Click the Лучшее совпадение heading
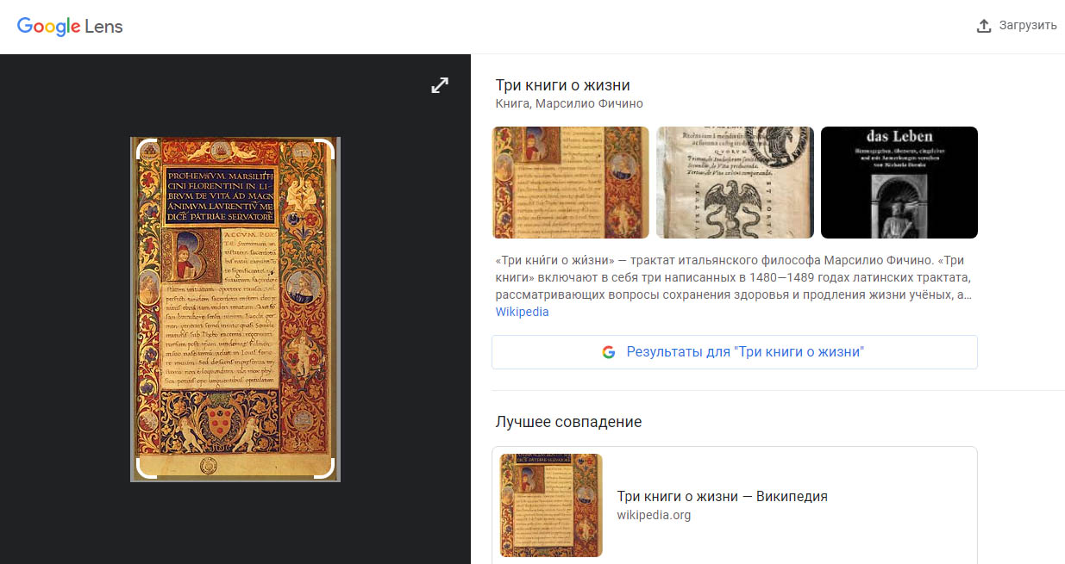This screenshot has width=1065, height=564. pyautogui.click(x=569, y=422)
